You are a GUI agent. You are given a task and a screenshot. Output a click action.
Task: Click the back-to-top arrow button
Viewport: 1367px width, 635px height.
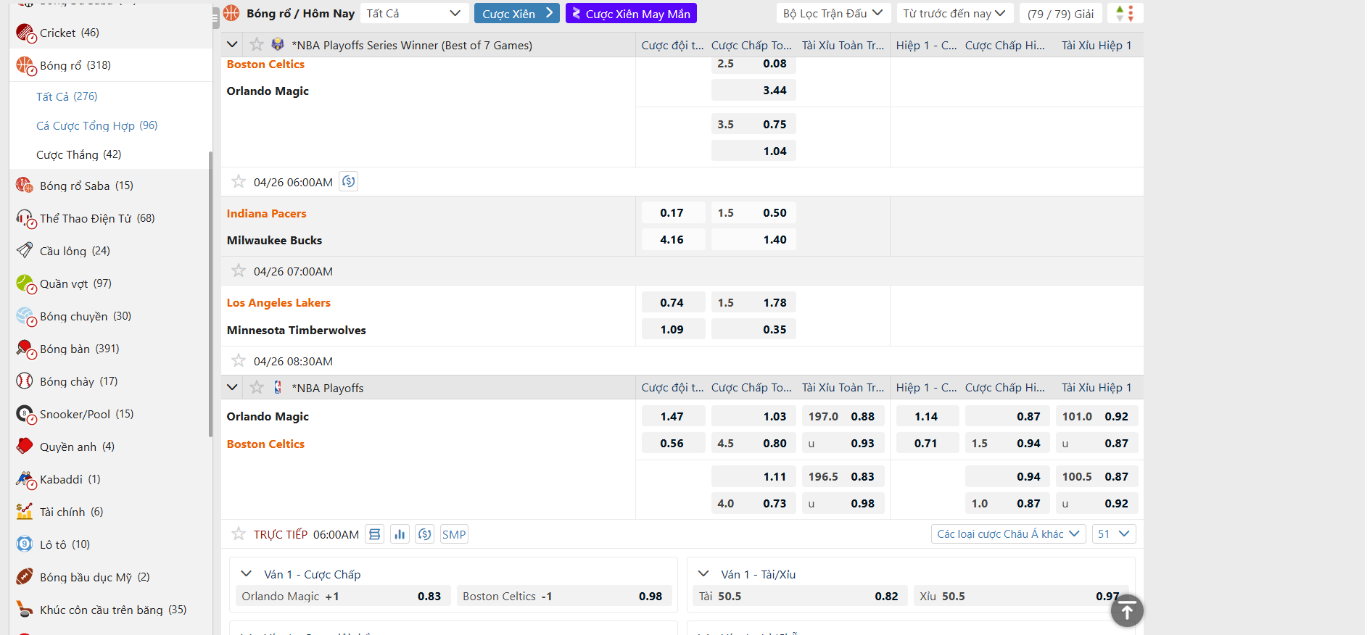pyautogui.click(x=1127, y=611)
